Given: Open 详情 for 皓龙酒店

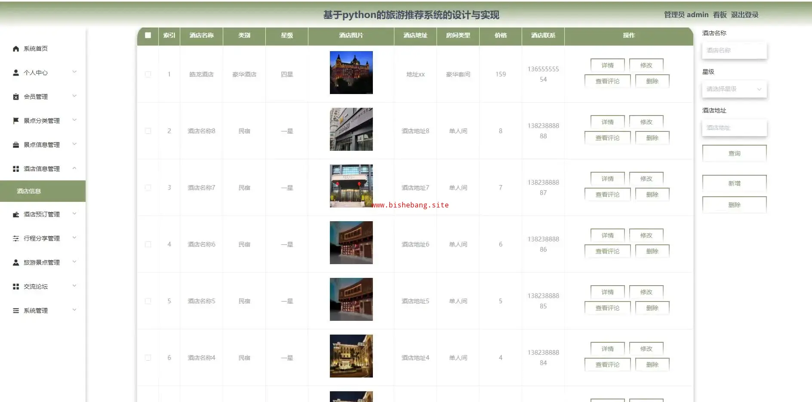Looking at the screenshot, I should click(x=607, y=65).
